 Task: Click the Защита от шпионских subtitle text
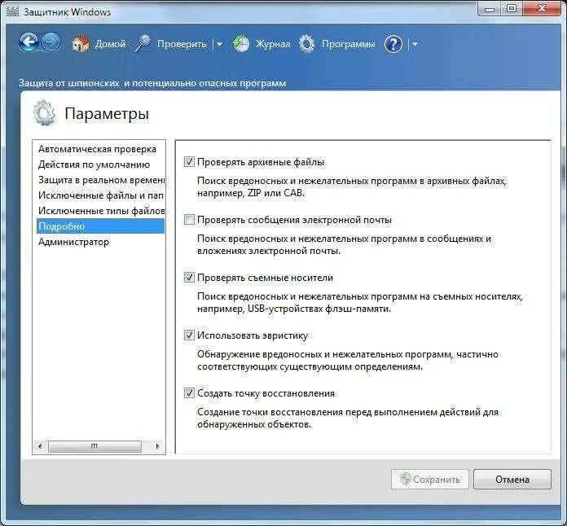click(x=152, y=83)
